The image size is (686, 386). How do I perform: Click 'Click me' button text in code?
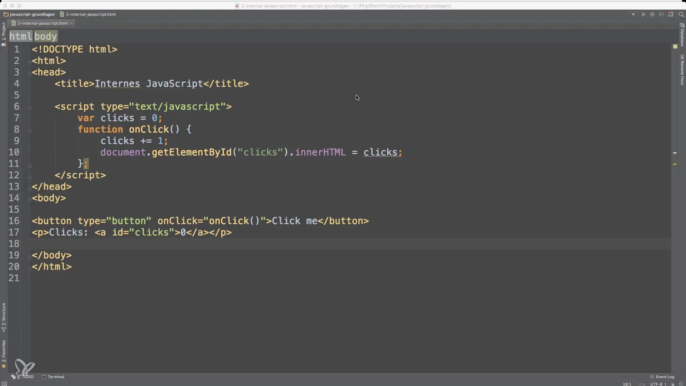pos(295,221)
